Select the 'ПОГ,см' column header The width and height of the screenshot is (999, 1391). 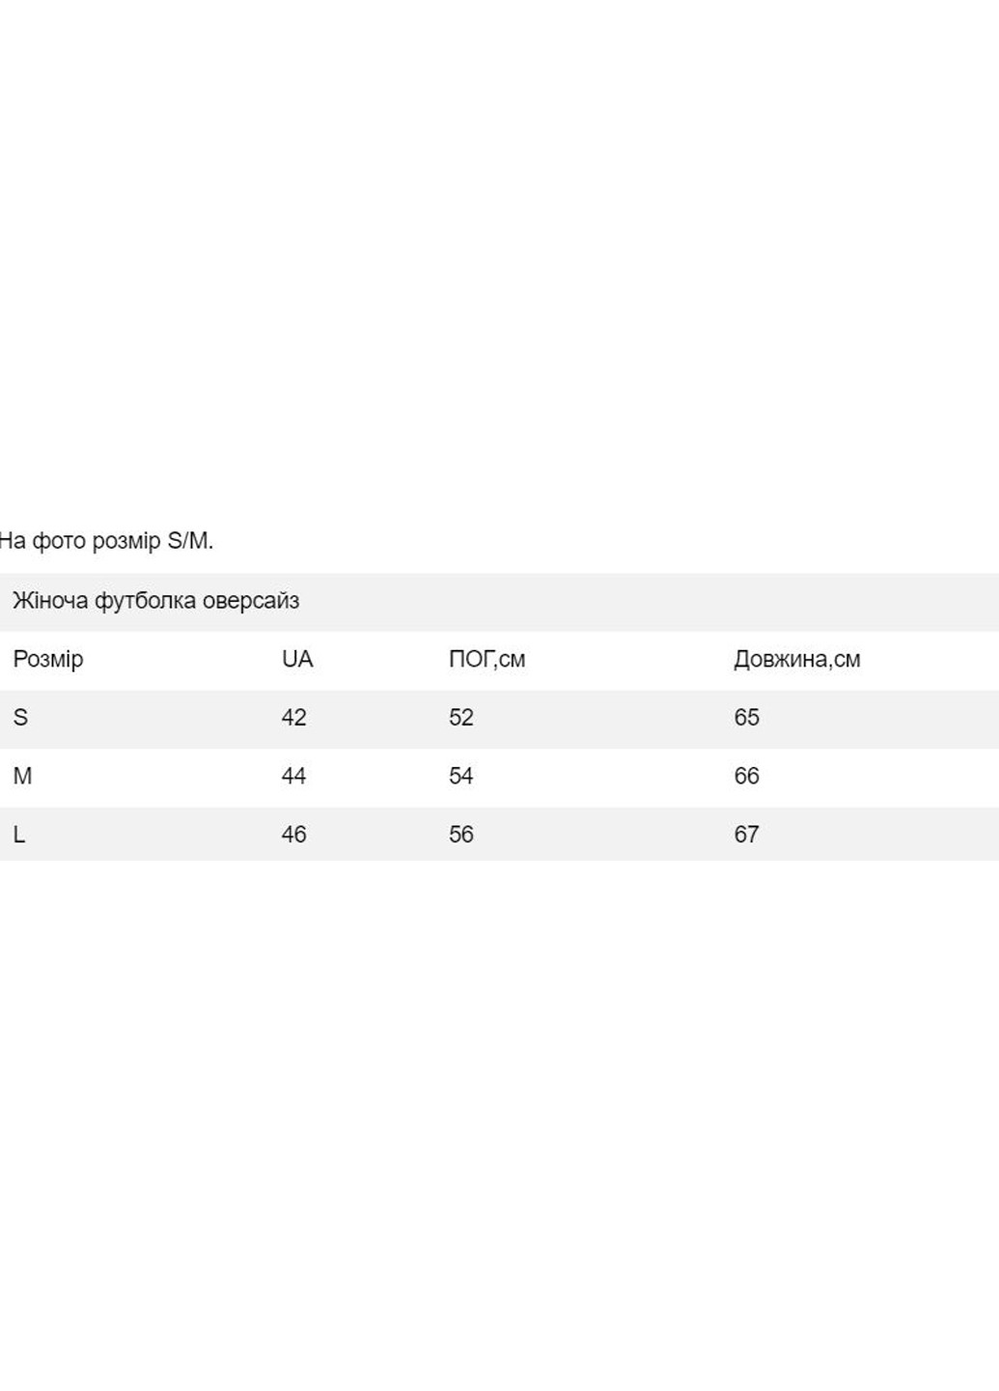point(486,660)
